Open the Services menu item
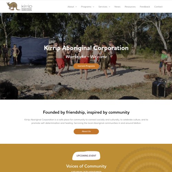Viewport: 172px width, 172px height. [x=103, y=7]
